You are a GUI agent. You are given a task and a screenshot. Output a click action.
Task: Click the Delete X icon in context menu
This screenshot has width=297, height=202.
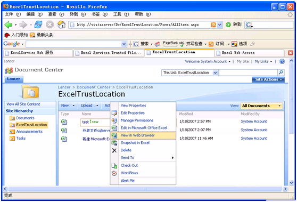[114, 150]
